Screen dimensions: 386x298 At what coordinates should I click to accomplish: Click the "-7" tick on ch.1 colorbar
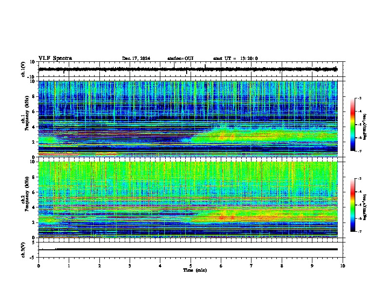(x=360, y=151)
